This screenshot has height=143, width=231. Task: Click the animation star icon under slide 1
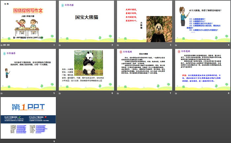pyautogui.click(x=2, y=45)
